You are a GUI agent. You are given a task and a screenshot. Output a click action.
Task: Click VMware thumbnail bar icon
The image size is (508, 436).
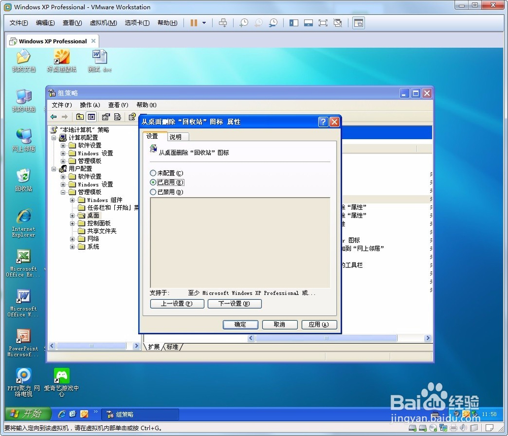point(308,23)
